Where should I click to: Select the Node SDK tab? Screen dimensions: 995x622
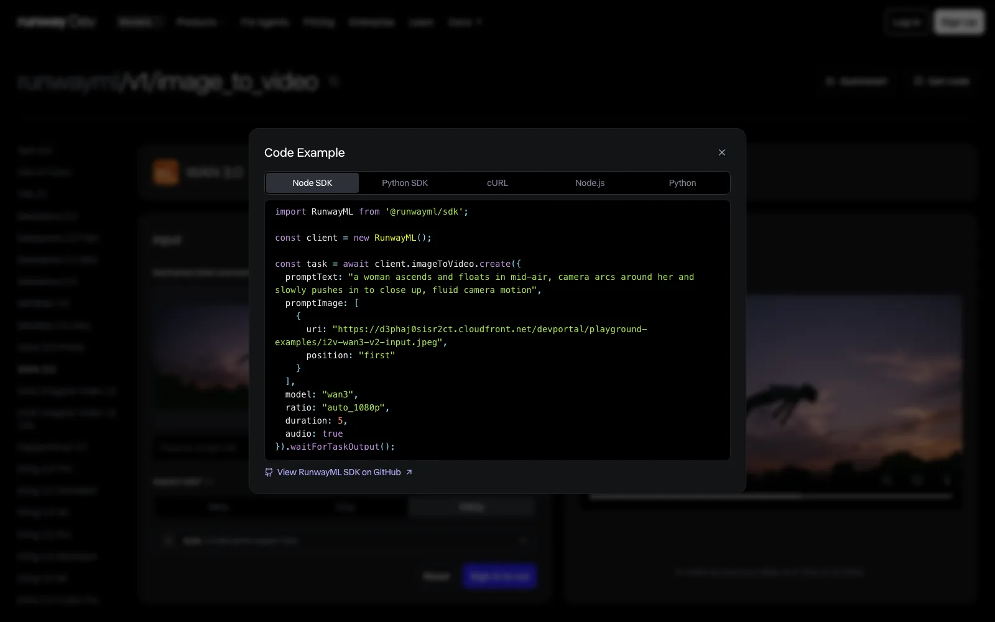pos(312,183)
